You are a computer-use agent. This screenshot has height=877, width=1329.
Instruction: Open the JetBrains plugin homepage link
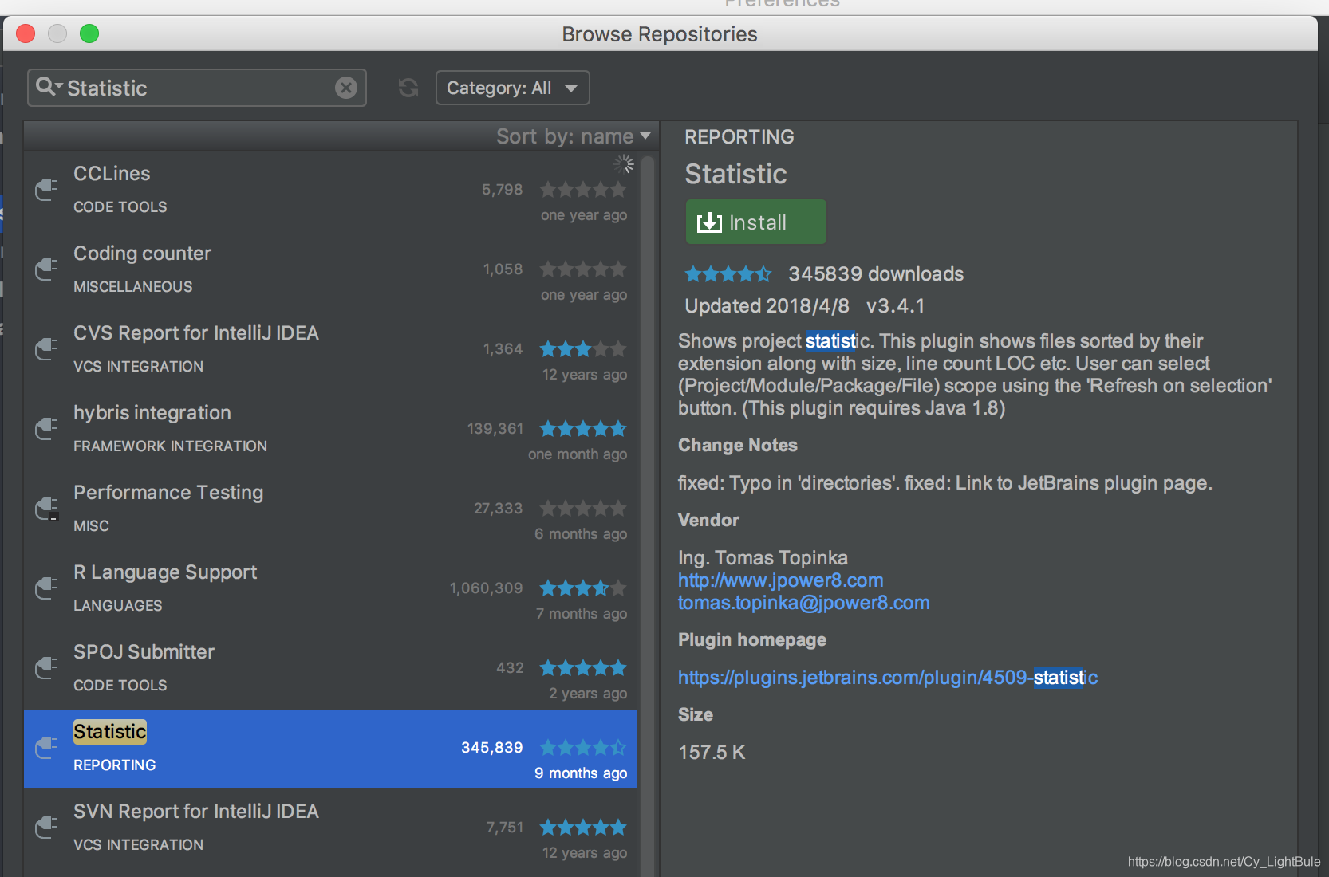[888, 677]
